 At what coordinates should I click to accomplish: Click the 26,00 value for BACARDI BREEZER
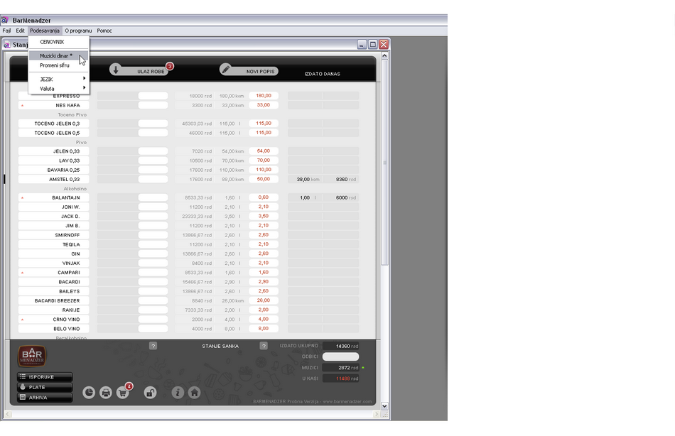click(x=264, y=300)
